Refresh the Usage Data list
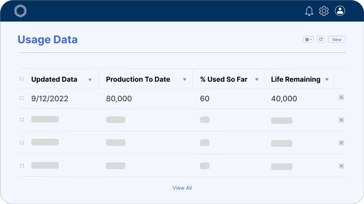The height and width of the screenshot is (204, 364). 321,40
